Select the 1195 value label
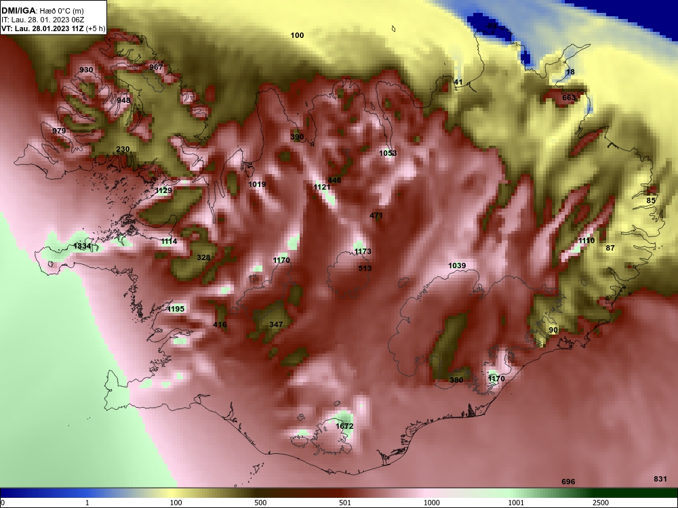 click(x=176, y=309)
